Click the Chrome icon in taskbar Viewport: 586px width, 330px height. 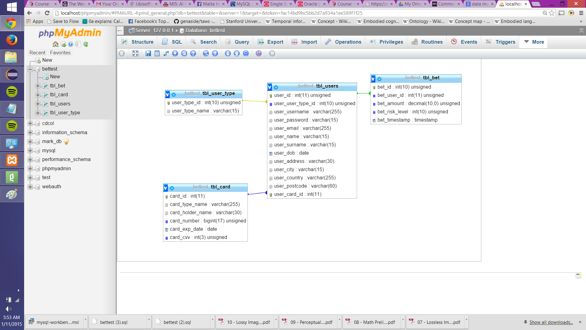pyautogui.click(x=11, y=23)
